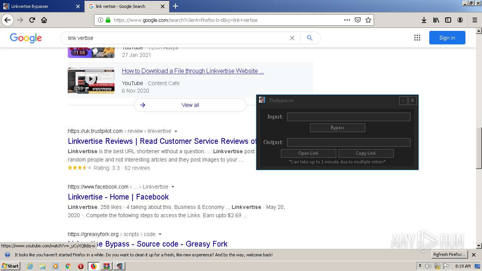482x271 pixels.
Task: Click the text "Rating: 3.3 · 62 reviews"
Action: (x=122, y=168)
